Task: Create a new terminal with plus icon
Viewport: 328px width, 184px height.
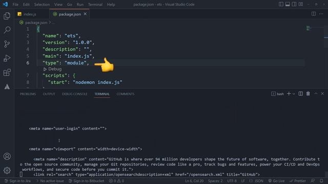Action: (289, 94)
